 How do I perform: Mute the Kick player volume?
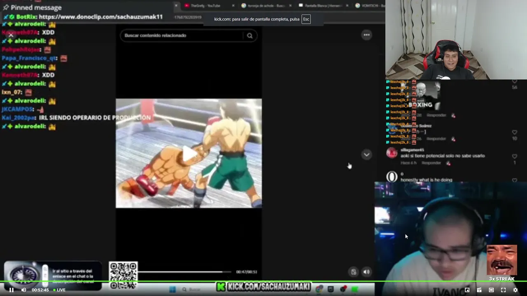coord(23,290)
